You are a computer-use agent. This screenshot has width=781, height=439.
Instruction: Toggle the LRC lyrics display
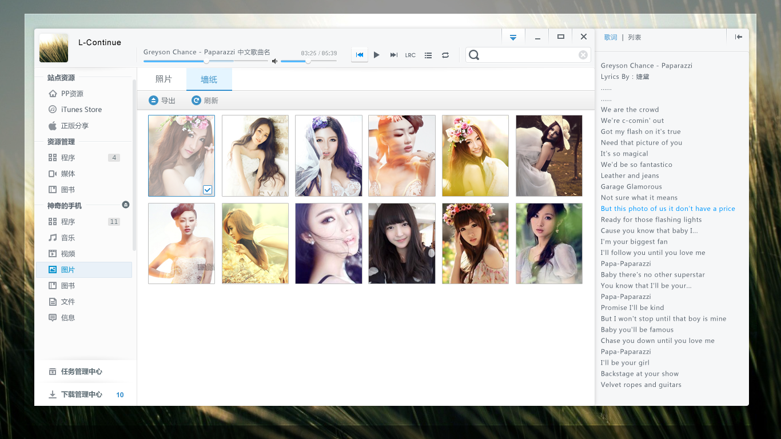[411, 55]
